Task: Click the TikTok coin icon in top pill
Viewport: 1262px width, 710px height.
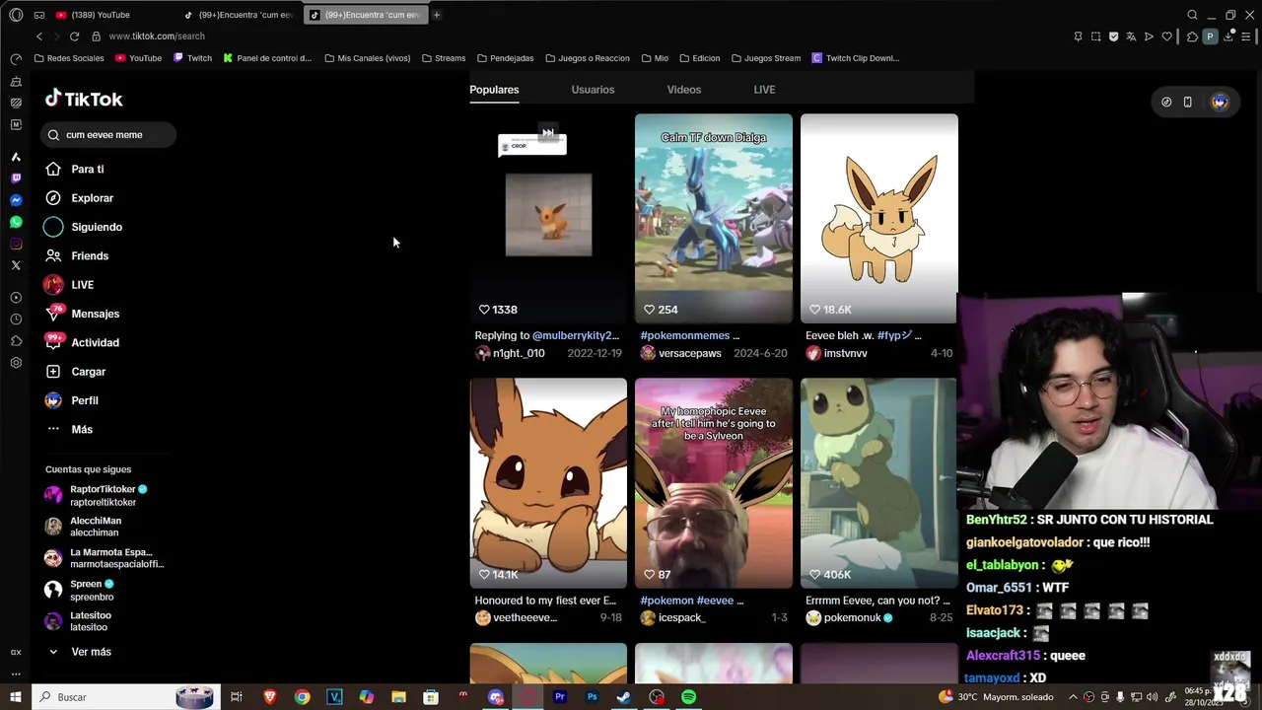Action: pyautogui.click(x=1166, y=102)
